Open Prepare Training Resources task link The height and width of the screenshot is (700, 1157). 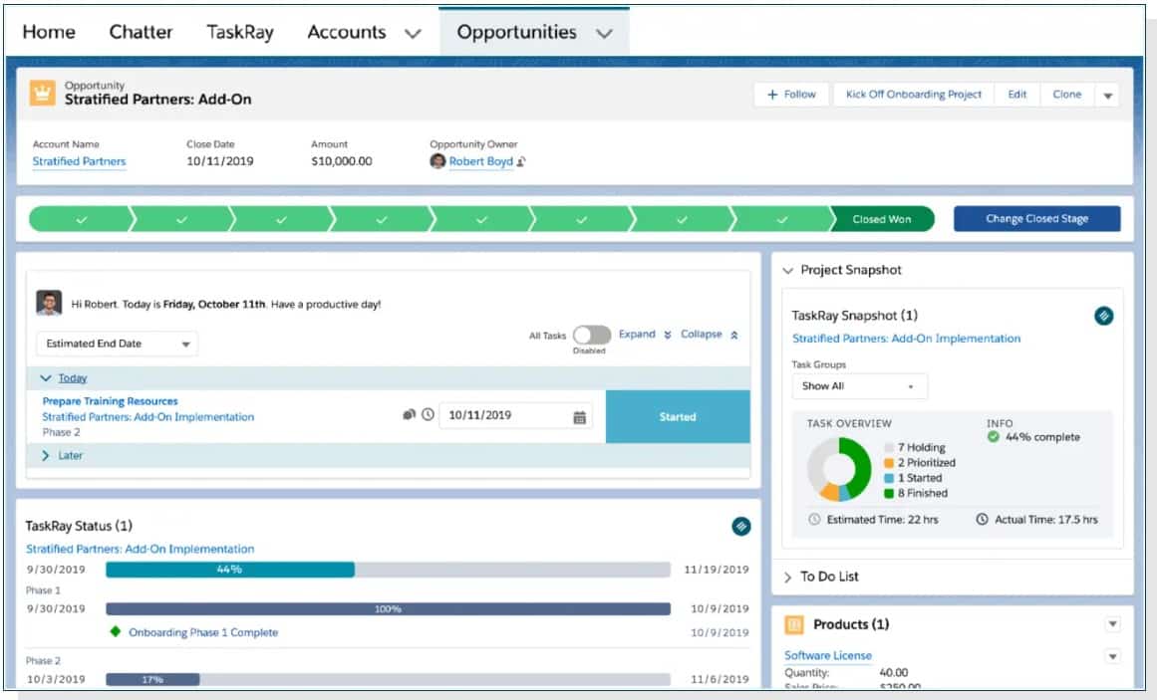pos(110,401)
